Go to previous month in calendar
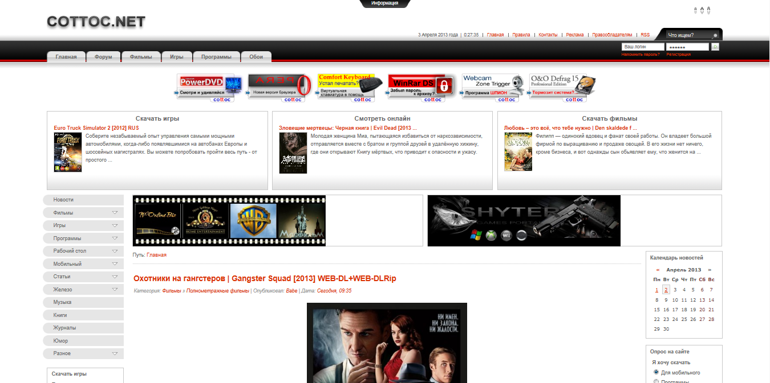 pyautogui.click(x=658, y=270)
